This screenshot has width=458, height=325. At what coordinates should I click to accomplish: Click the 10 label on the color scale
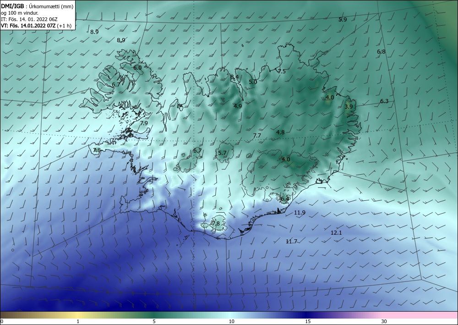[232, 322]
